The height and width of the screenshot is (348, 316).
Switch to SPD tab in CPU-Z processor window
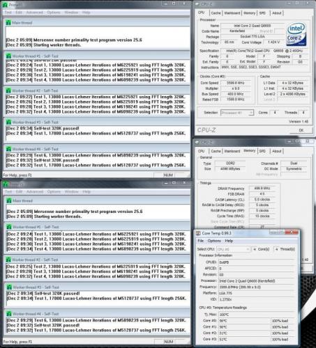pos(262,13)
